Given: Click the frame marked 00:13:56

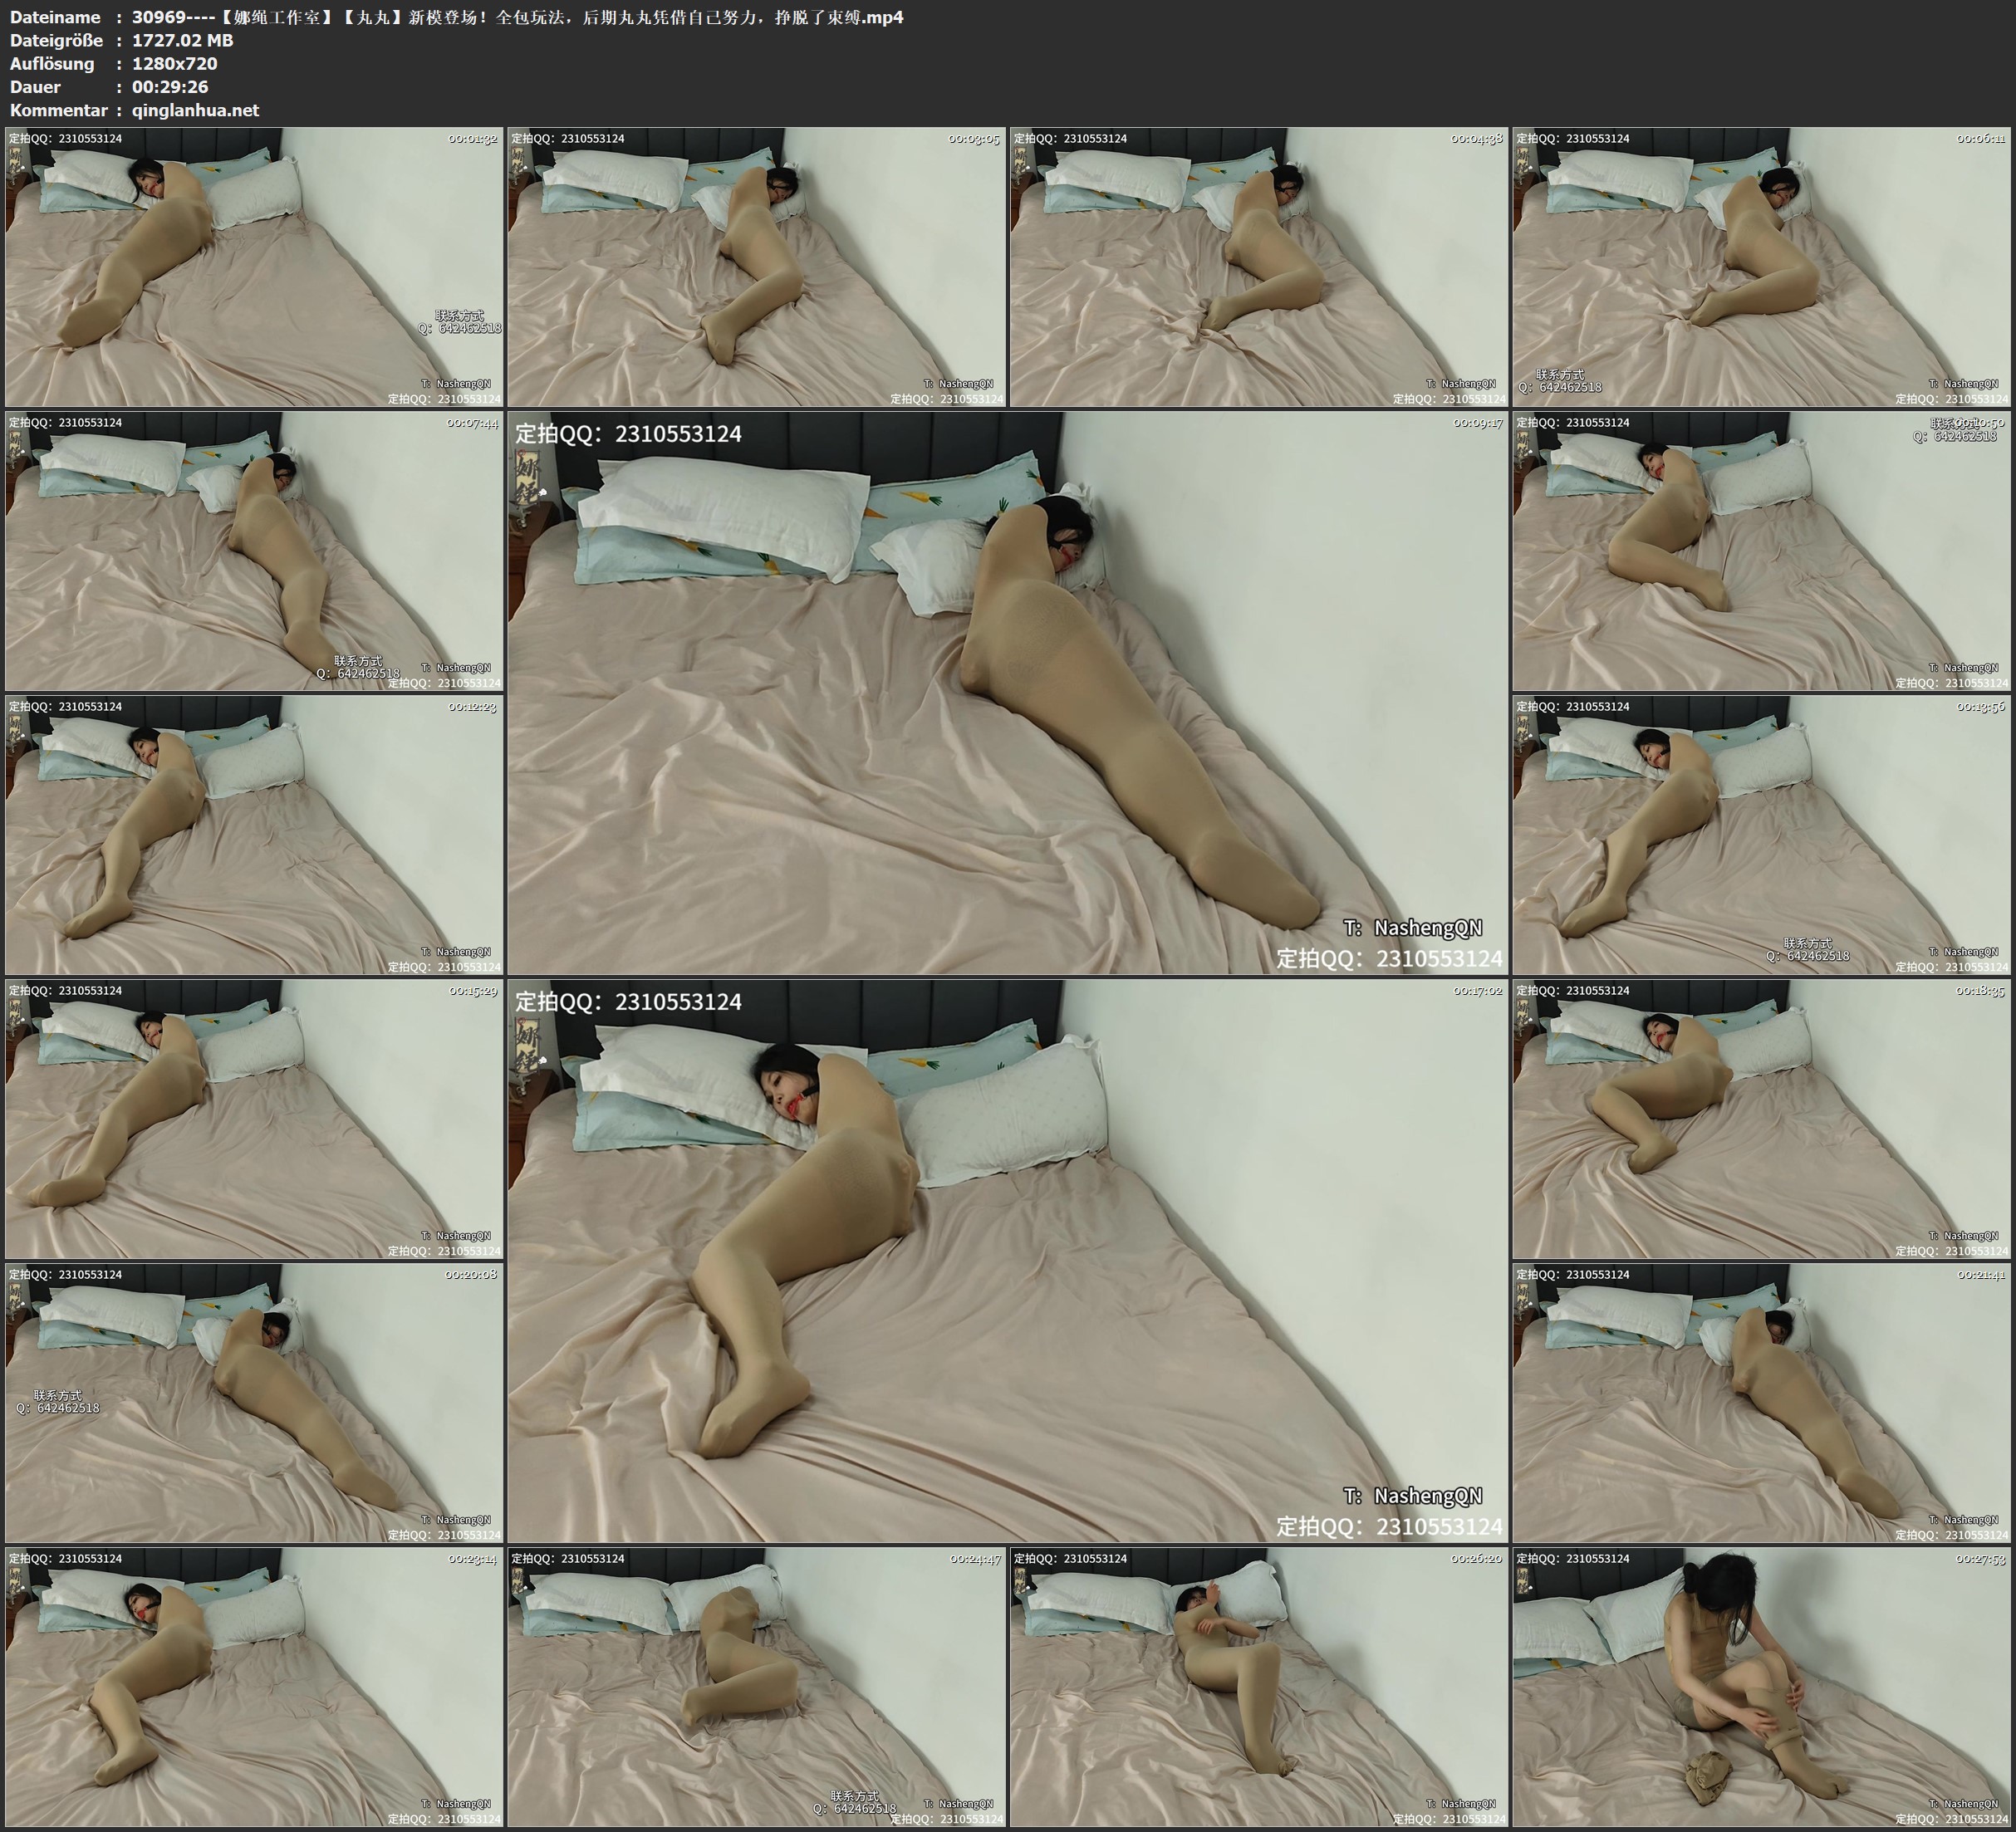Looking at the screenshot, I should point(1762,835).
